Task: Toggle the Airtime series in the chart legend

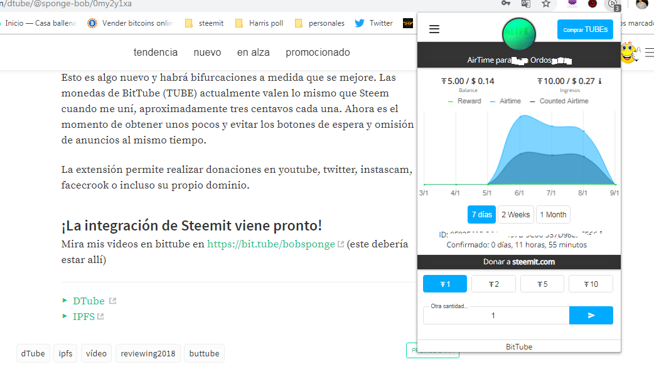Action: [x=505, y=101]
